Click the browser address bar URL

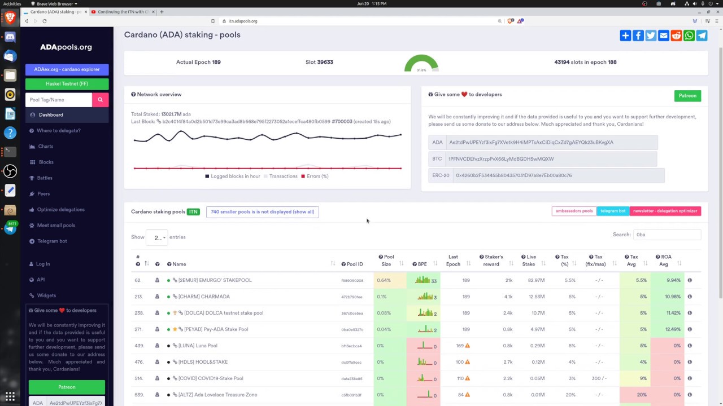(243, 21)
